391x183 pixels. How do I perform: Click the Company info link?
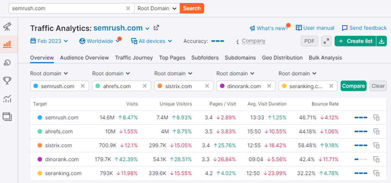click(254, 41)
